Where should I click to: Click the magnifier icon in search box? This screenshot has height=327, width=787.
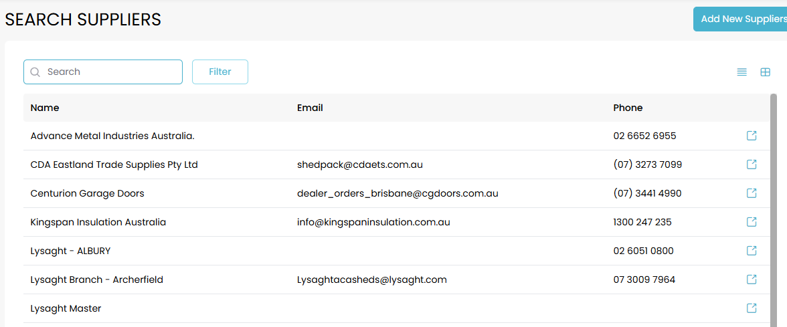tap(35, 72)
